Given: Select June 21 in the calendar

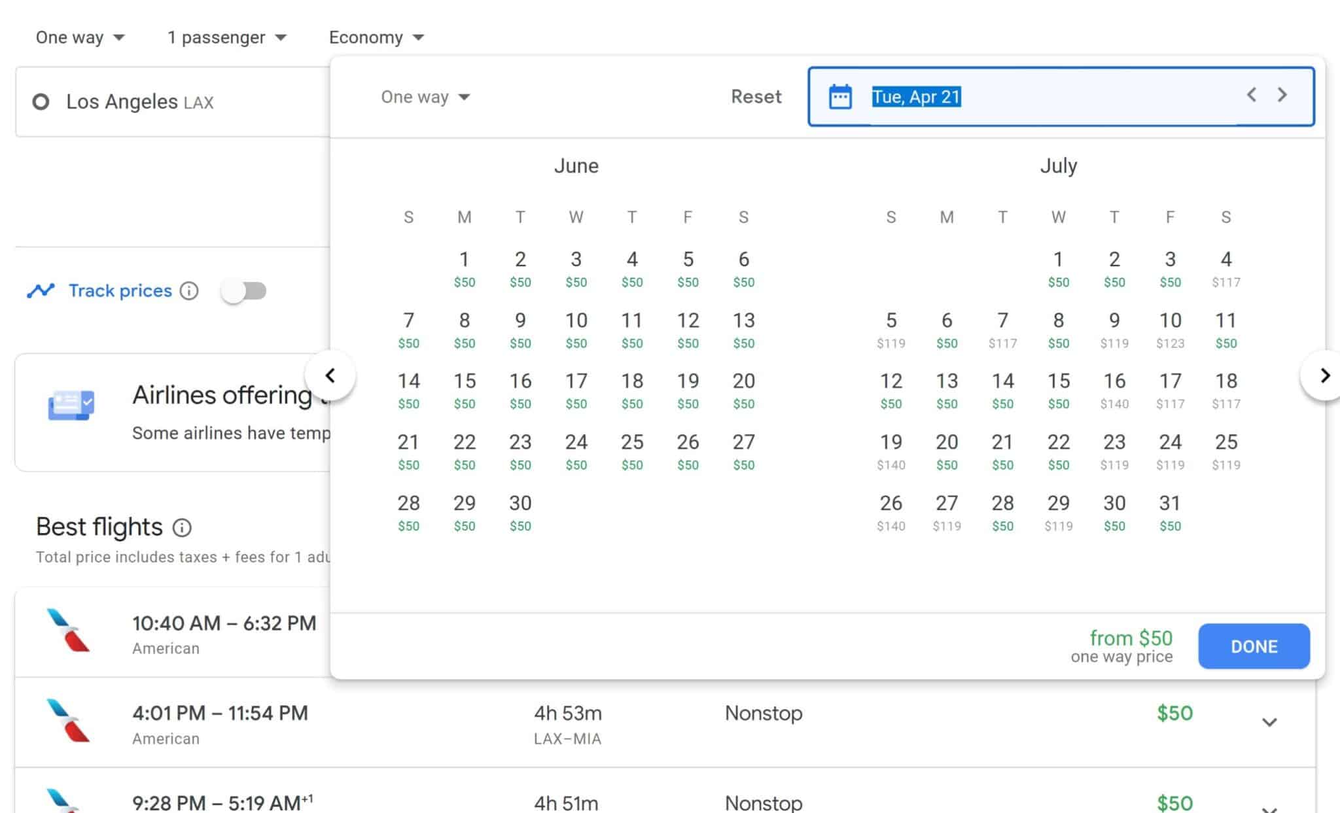Looking at the screenshot, I should (408, 451).
